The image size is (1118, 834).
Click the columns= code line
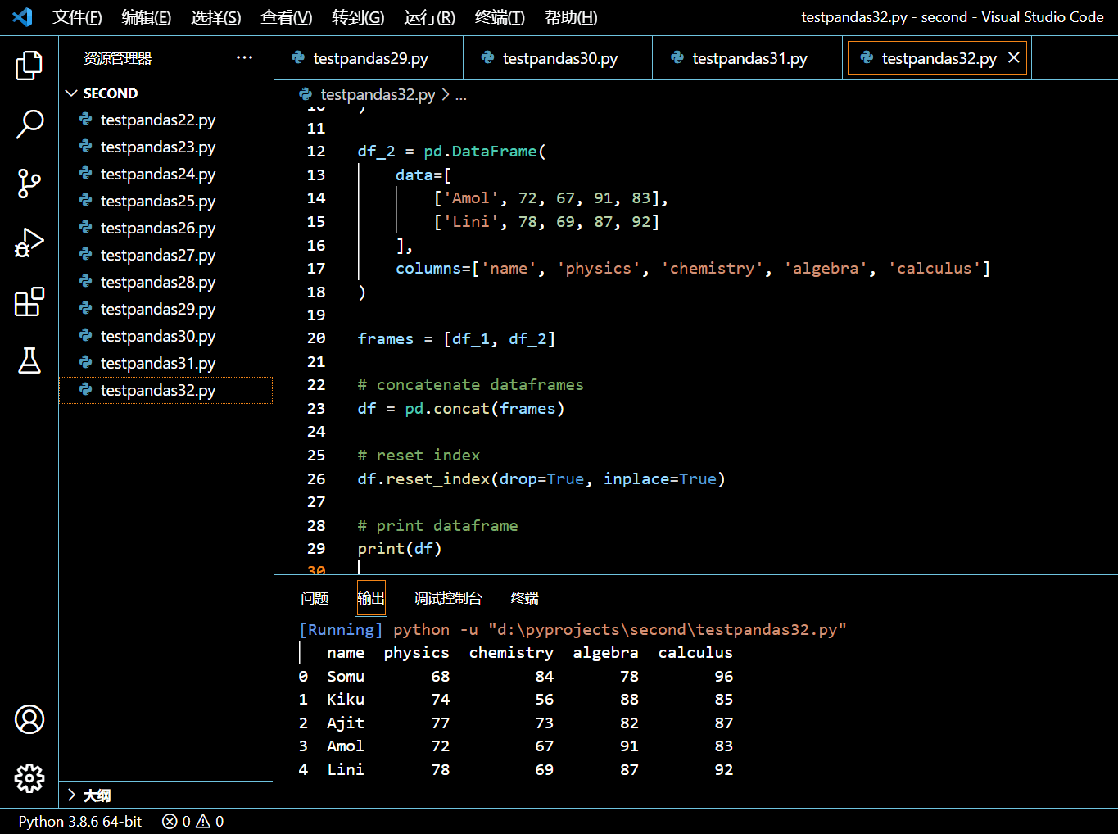[693, 268]
